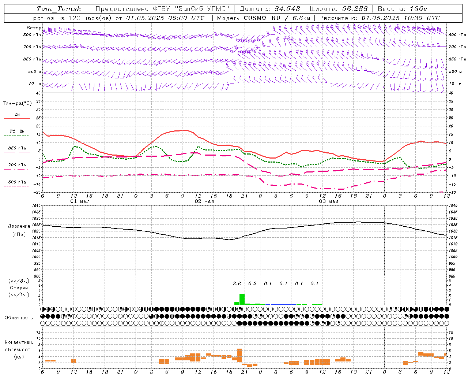This screenshot has height=375, width=468.
Task: Click the (гПа) unit label under Давление
Action: [x=19, y=235]
